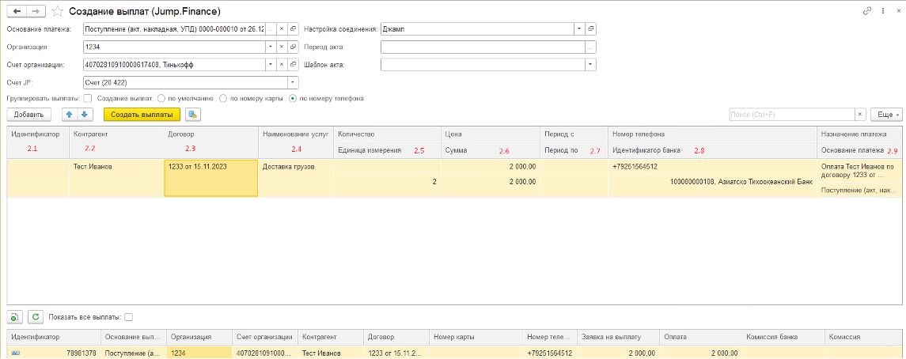This screenshot has width=906, height=359.
Task: Select the по номеру карты radio option
Action: pos(224,99)
